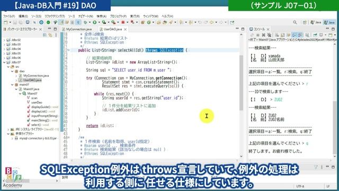Toggle the Scroll Lock icon in Console toolbar
Screen dimensions: 339x191
(x=282, y=35)
